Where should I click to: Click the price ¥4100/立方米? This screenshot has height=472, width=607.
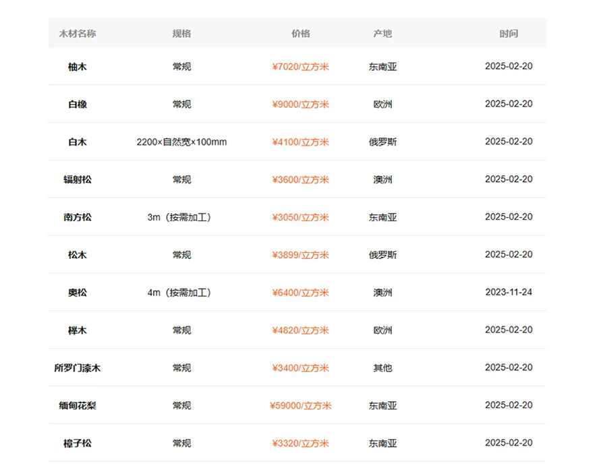tap(300, 142)
